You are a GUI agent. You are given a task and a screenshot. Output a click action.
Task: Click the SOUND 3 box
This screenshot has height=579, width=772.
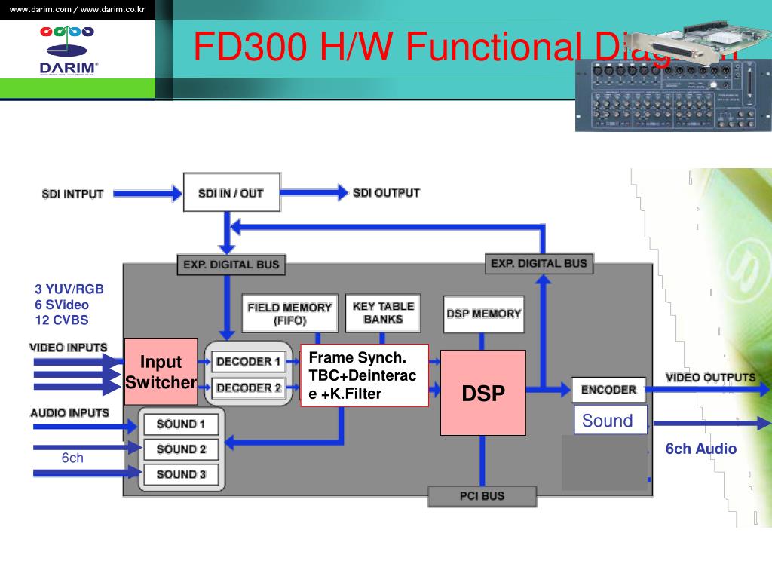click(181, 474)
